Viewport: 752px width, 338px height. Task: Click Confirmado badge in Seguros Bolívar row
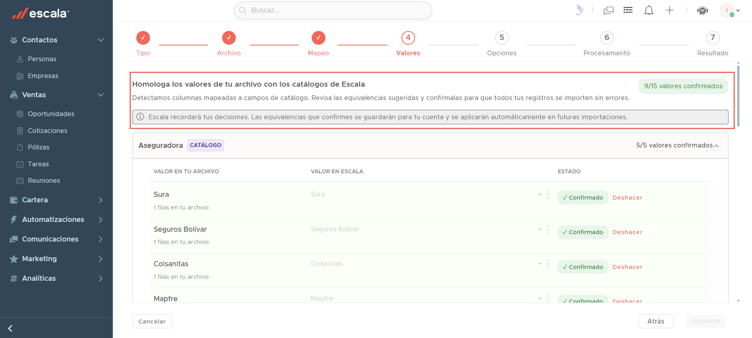pyautogui.click(x=583, y=232)
